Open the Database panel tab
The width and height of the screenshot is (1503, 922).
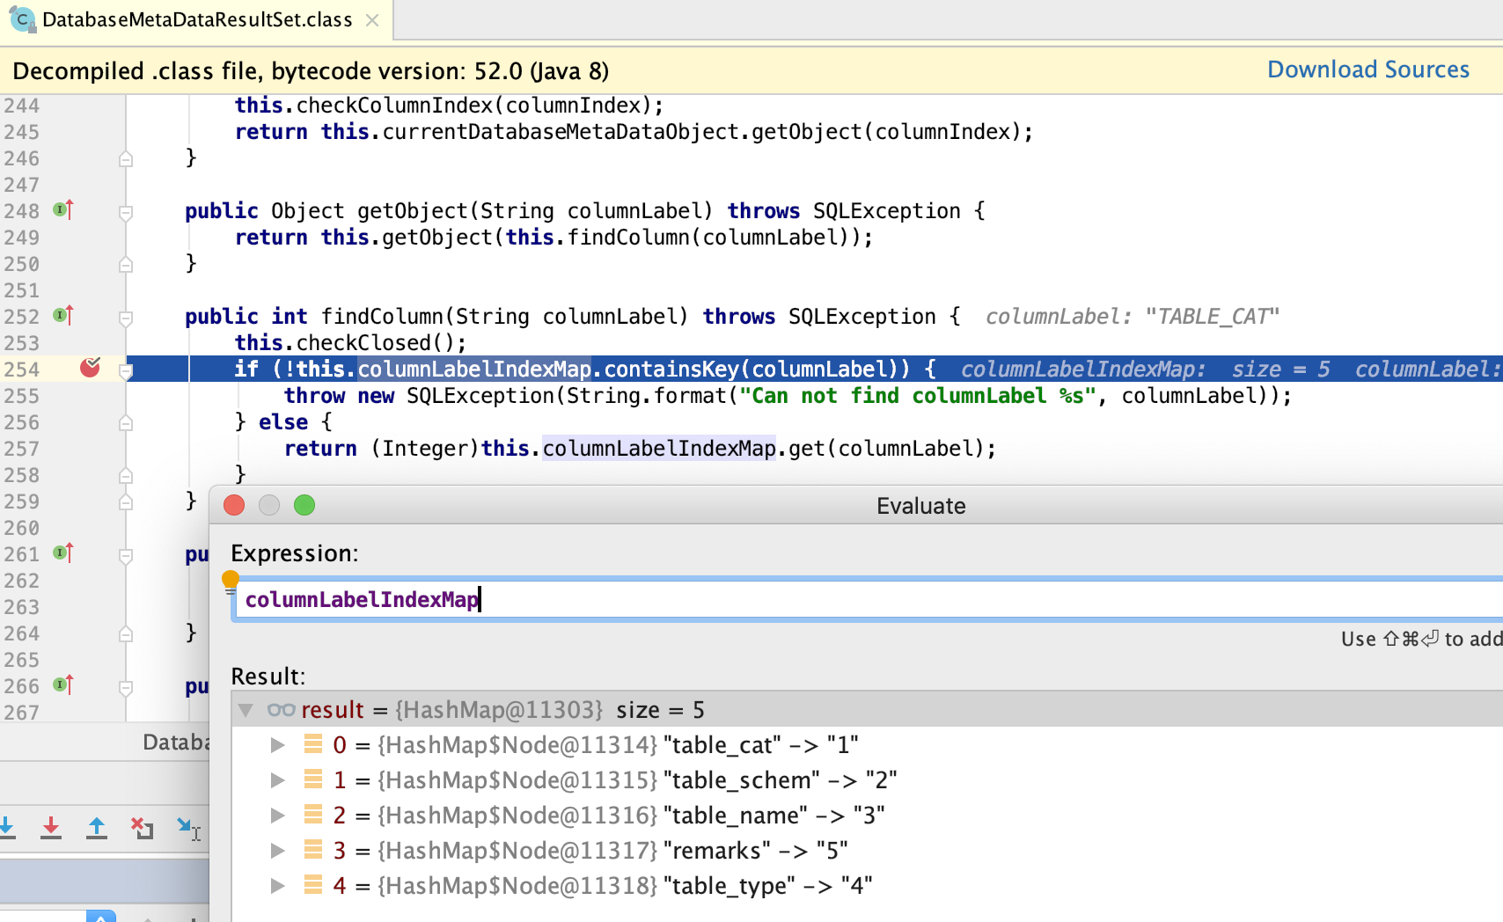coord(176,742)
